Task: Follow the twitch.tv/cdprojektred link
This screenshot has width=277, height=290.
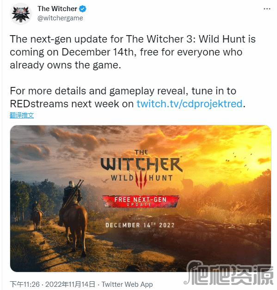Action: pos(189,104)
